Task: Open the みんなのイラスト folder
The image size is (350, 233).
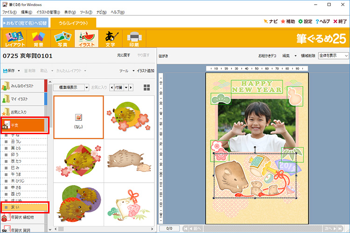Action: (23, 86)
